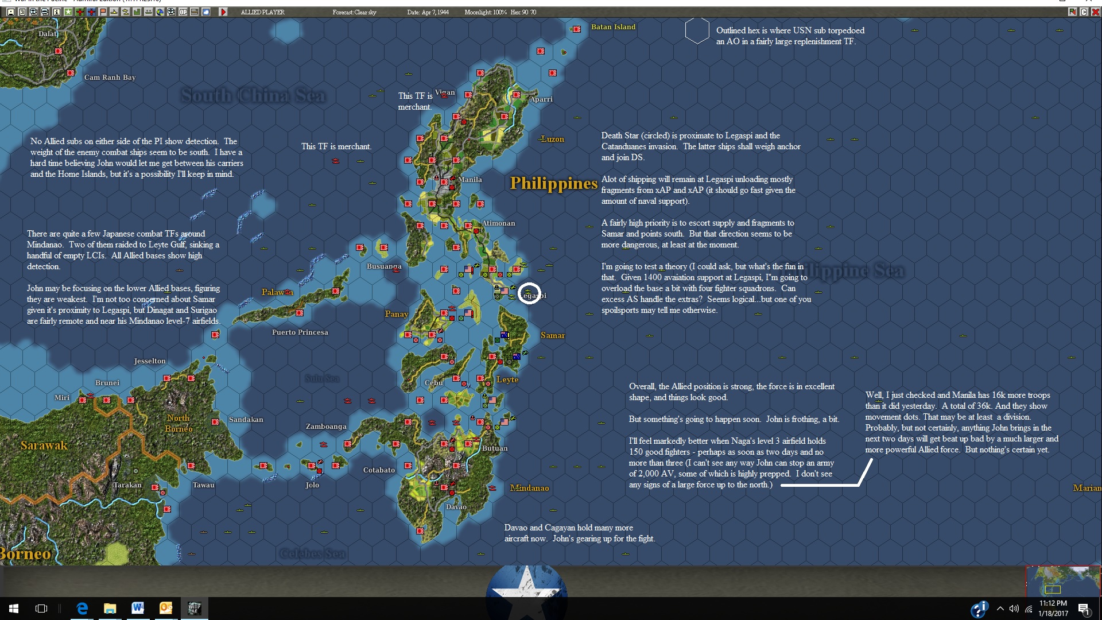Image resolution: width=1102 pixels, height=620 pixels.
Task: Click the minimap thumbnail in bottom corner
Action: point(1063,581)
